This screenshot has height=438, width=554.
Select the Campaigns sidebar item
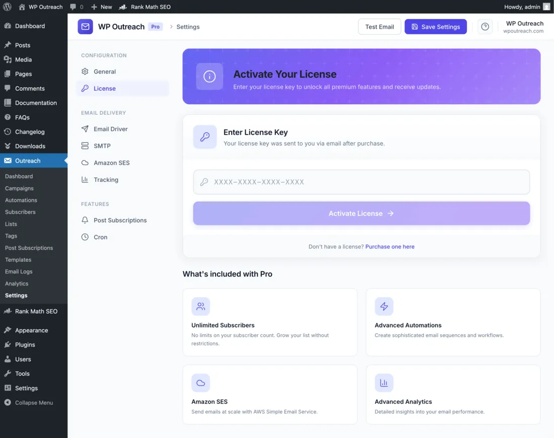[x=20, y=188]
